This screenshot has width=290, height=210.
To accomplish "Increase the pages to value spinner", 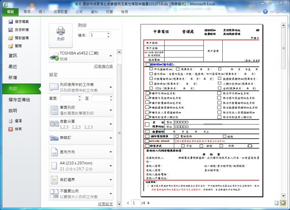I will 111,97.
